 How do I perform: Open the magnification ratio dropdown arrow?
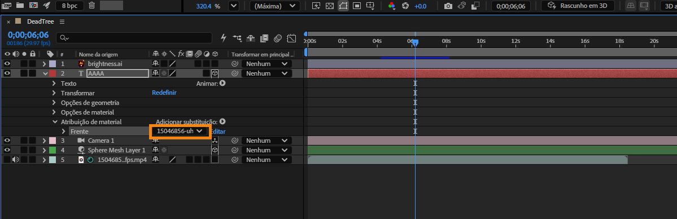click(234, 6)
